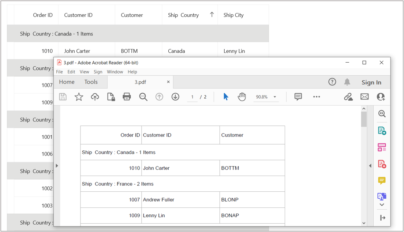The image size is (404, 232).
Task: Click the Canada group caption row in grid
Action: 138,34
